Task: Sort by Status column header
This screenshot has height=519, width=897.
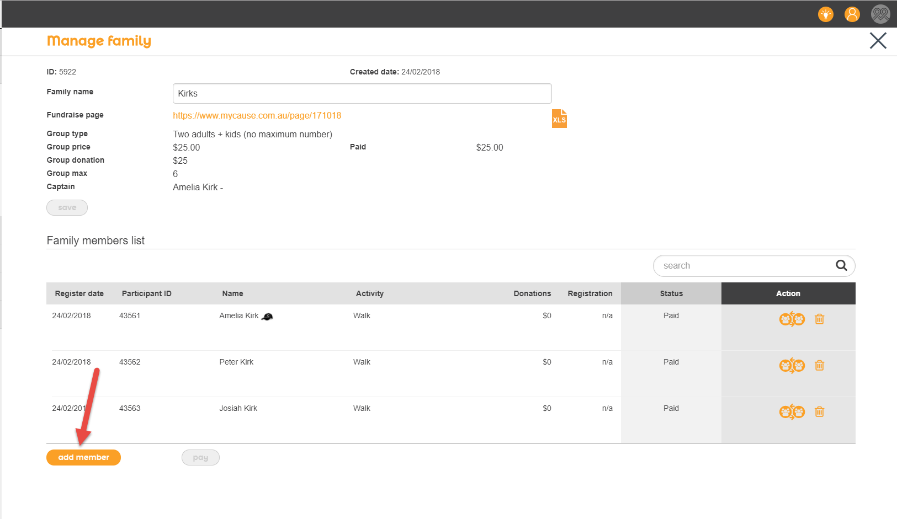Action: [671, 293]
